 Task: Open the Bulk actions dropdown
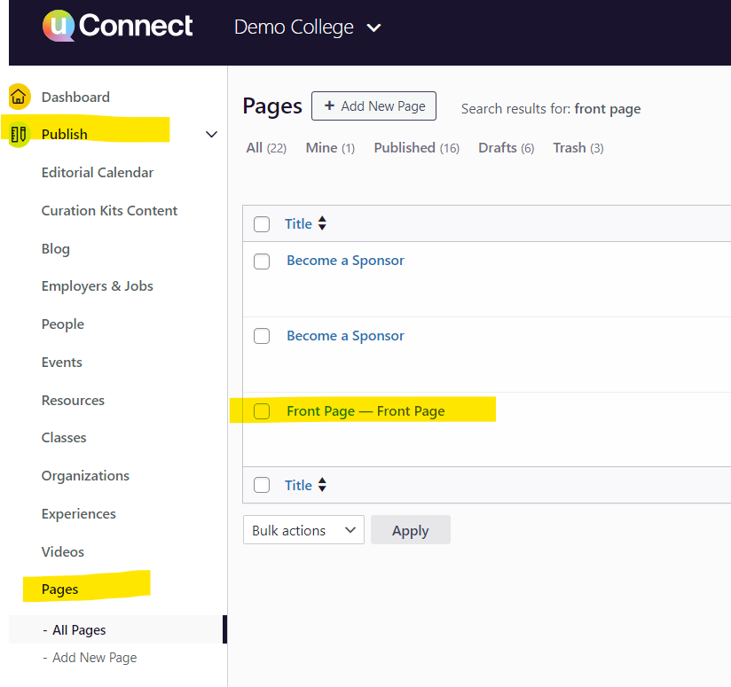pyautogui.click(x=303, y=530)
